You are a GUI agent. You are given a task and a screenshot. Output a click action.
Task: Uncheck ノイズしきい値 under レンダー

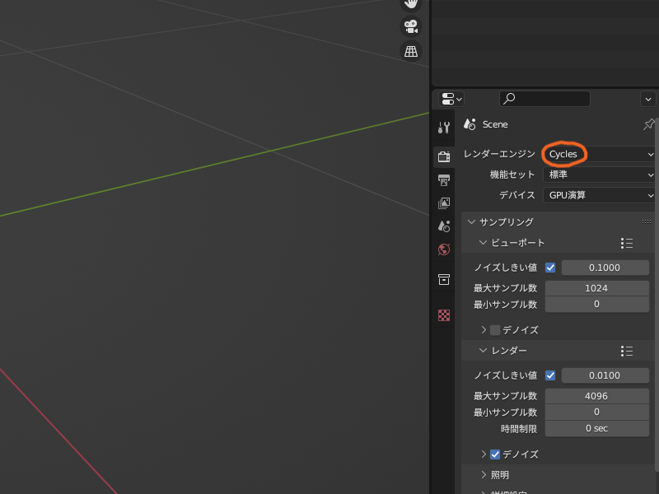coord(550,375)
